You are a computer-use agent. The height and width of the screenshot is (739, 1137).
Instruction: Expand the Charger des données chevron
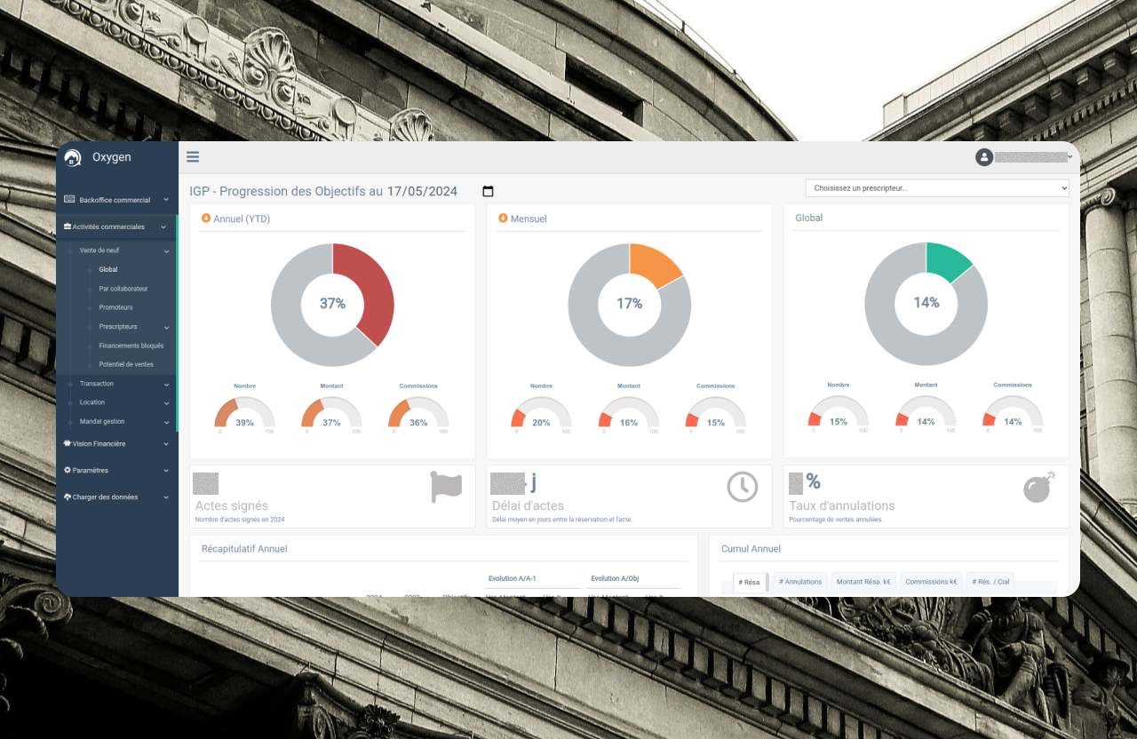(x=166, y=497)
